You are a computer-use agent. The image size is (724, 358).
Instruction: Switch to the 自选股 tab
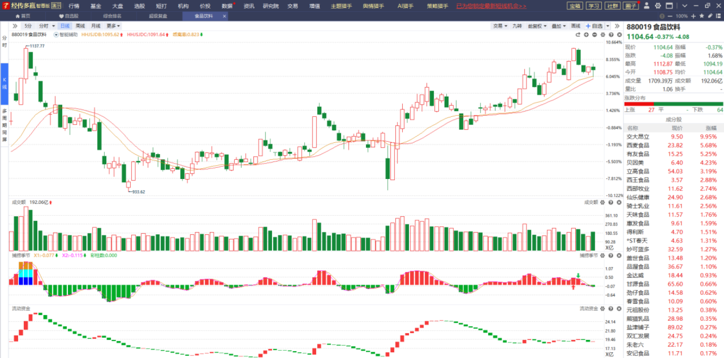tap(68, 16)
